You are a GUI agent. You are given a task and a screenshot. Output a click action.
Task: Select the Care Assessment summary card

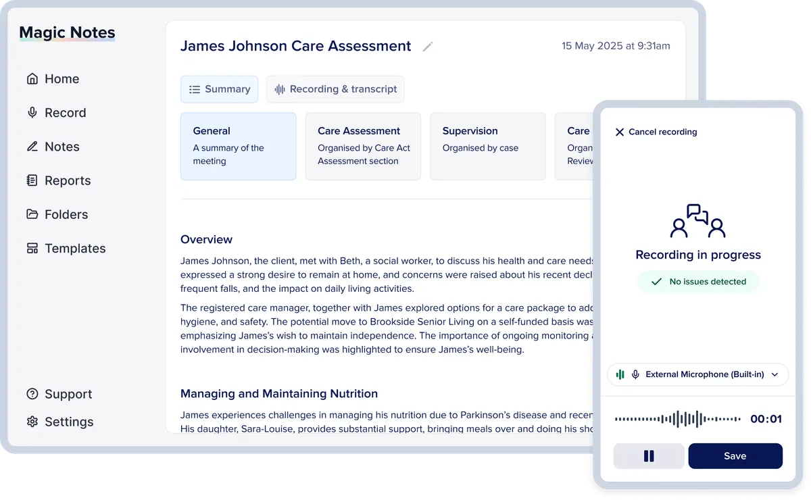click(363, 146)
